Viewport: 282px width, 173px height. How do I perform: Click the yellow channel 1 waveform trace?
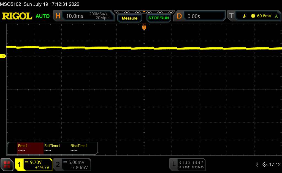point(144,48)
